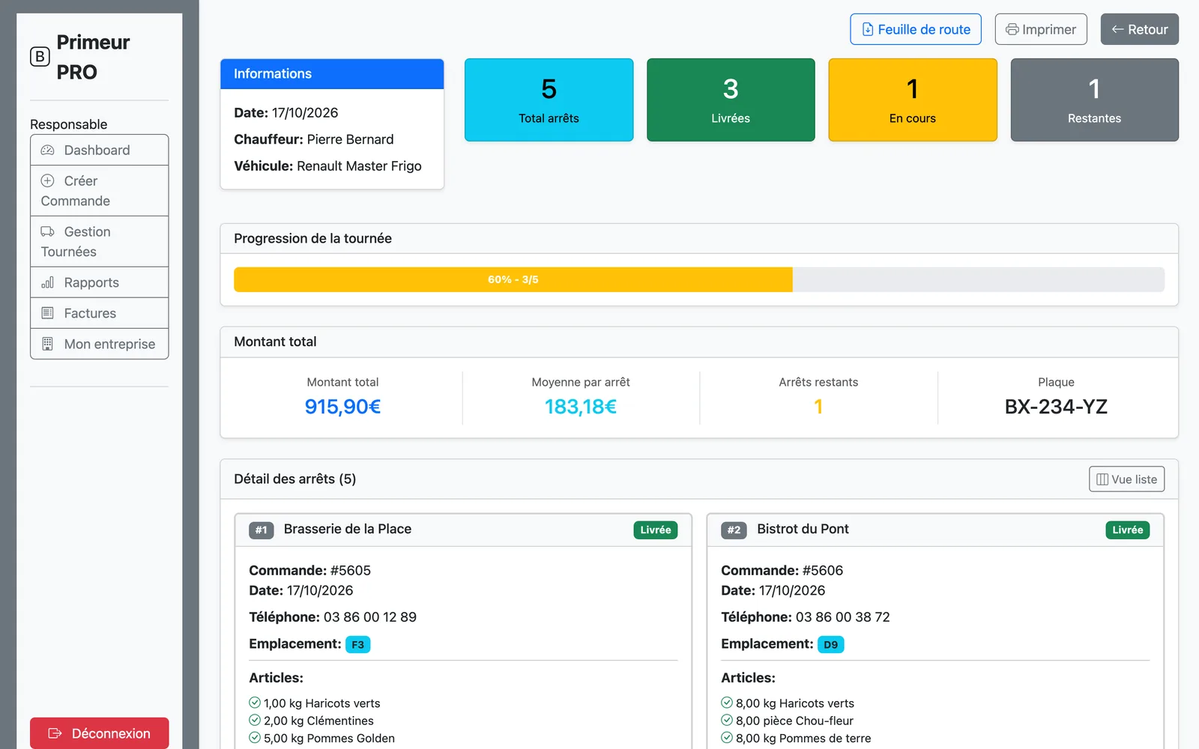The image size is (1199, 749).
Task: Go back with the Retour button
Action: click(x=1140, y=29)
